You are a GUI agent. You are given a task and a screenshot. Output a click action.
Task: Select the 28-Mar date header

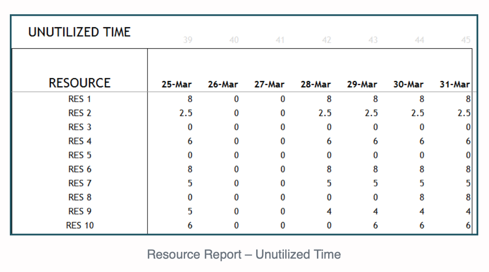pyautogui.click(x=316, y=84)
